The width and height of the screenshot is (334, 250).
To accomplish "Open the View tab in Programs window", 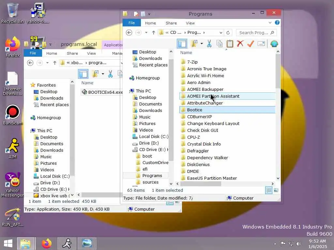I will 190,23.
